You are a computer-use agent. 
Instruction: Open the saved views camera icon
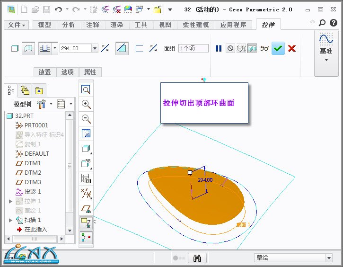86,178
